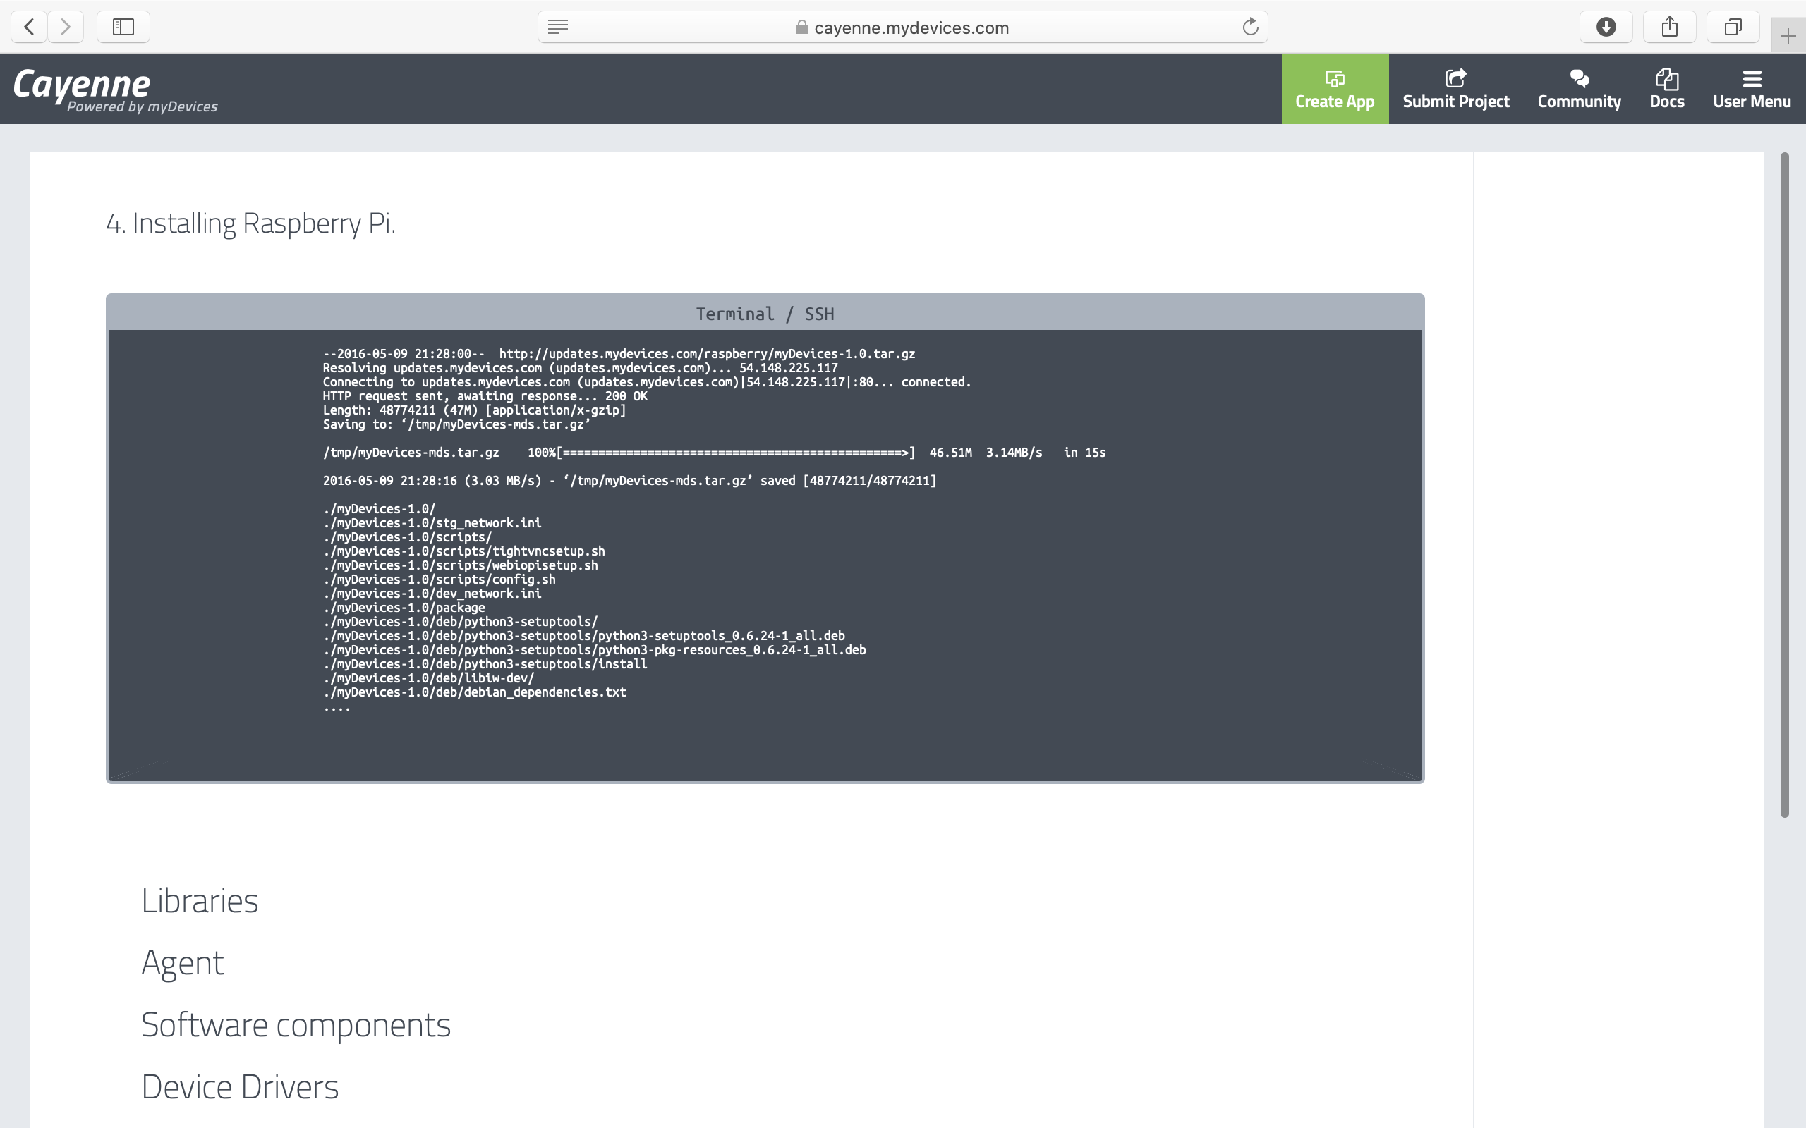Click the cayenne.mydevices.com address field
Screen dimensions: 1806x1128
point(911,27)
